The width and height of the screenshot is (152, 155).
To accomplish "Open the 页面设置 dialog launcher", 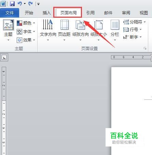I will click(x=145, y=48).
